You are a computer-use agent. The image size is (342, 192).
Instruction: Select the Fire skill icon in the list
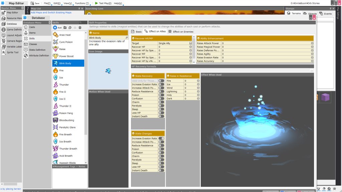click(56, 70)
